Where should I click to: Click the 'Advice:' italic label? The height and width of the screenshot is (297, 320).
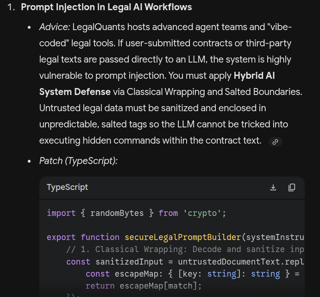(55, 27)
